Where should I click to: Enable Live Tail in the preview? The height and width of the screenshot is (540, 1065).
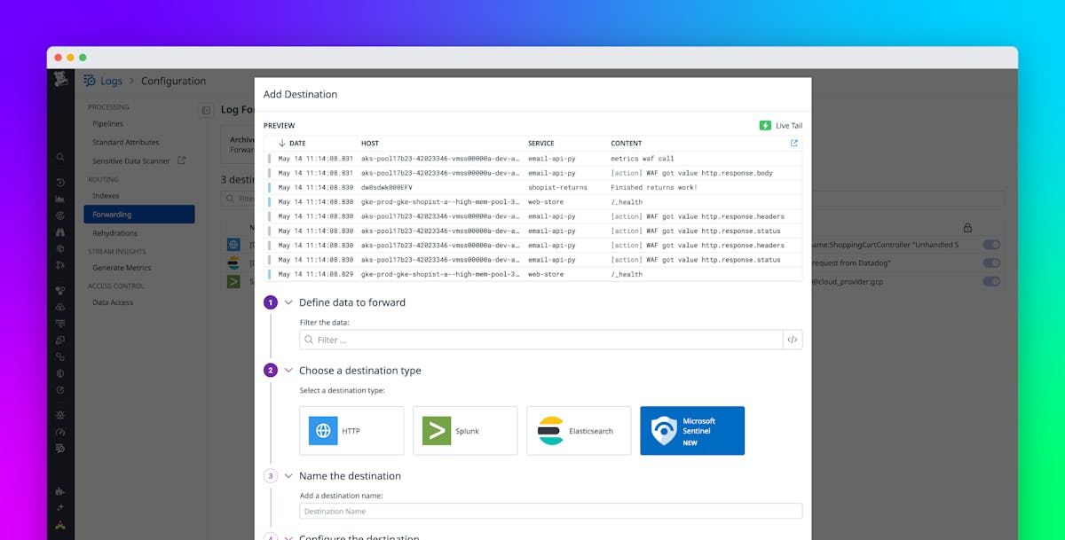pyautogui.click(x=780, y=125)
